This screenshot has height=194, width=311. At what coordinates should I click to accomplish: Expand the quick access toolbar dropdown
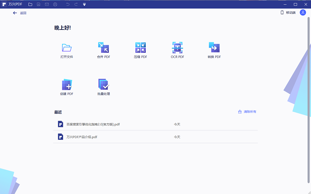84,4
